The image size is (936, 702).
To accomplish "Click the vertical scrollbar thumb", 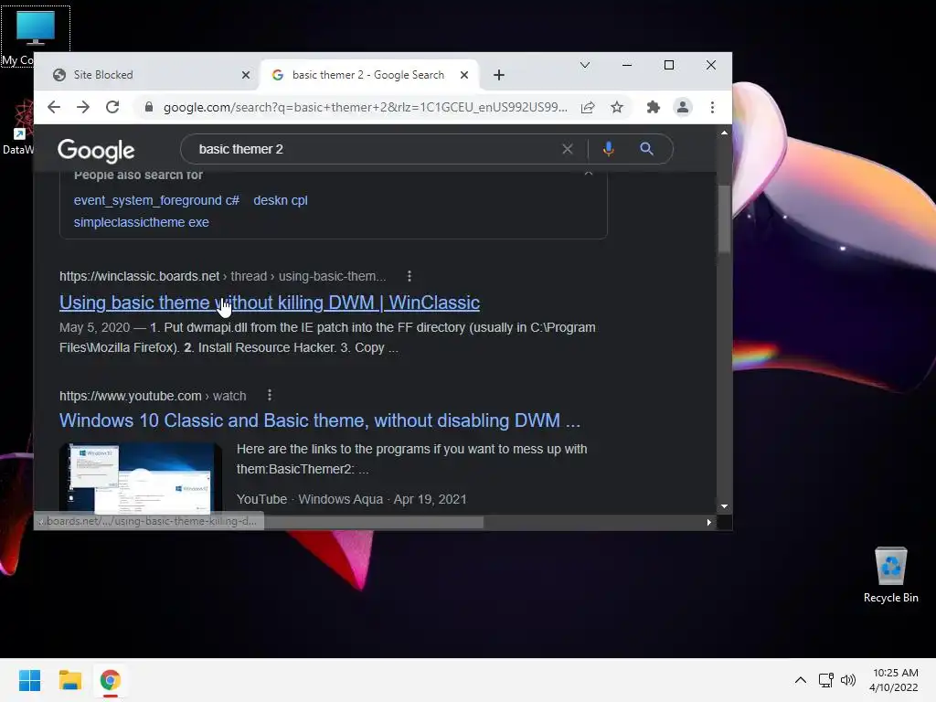I will tap(724, 218).
